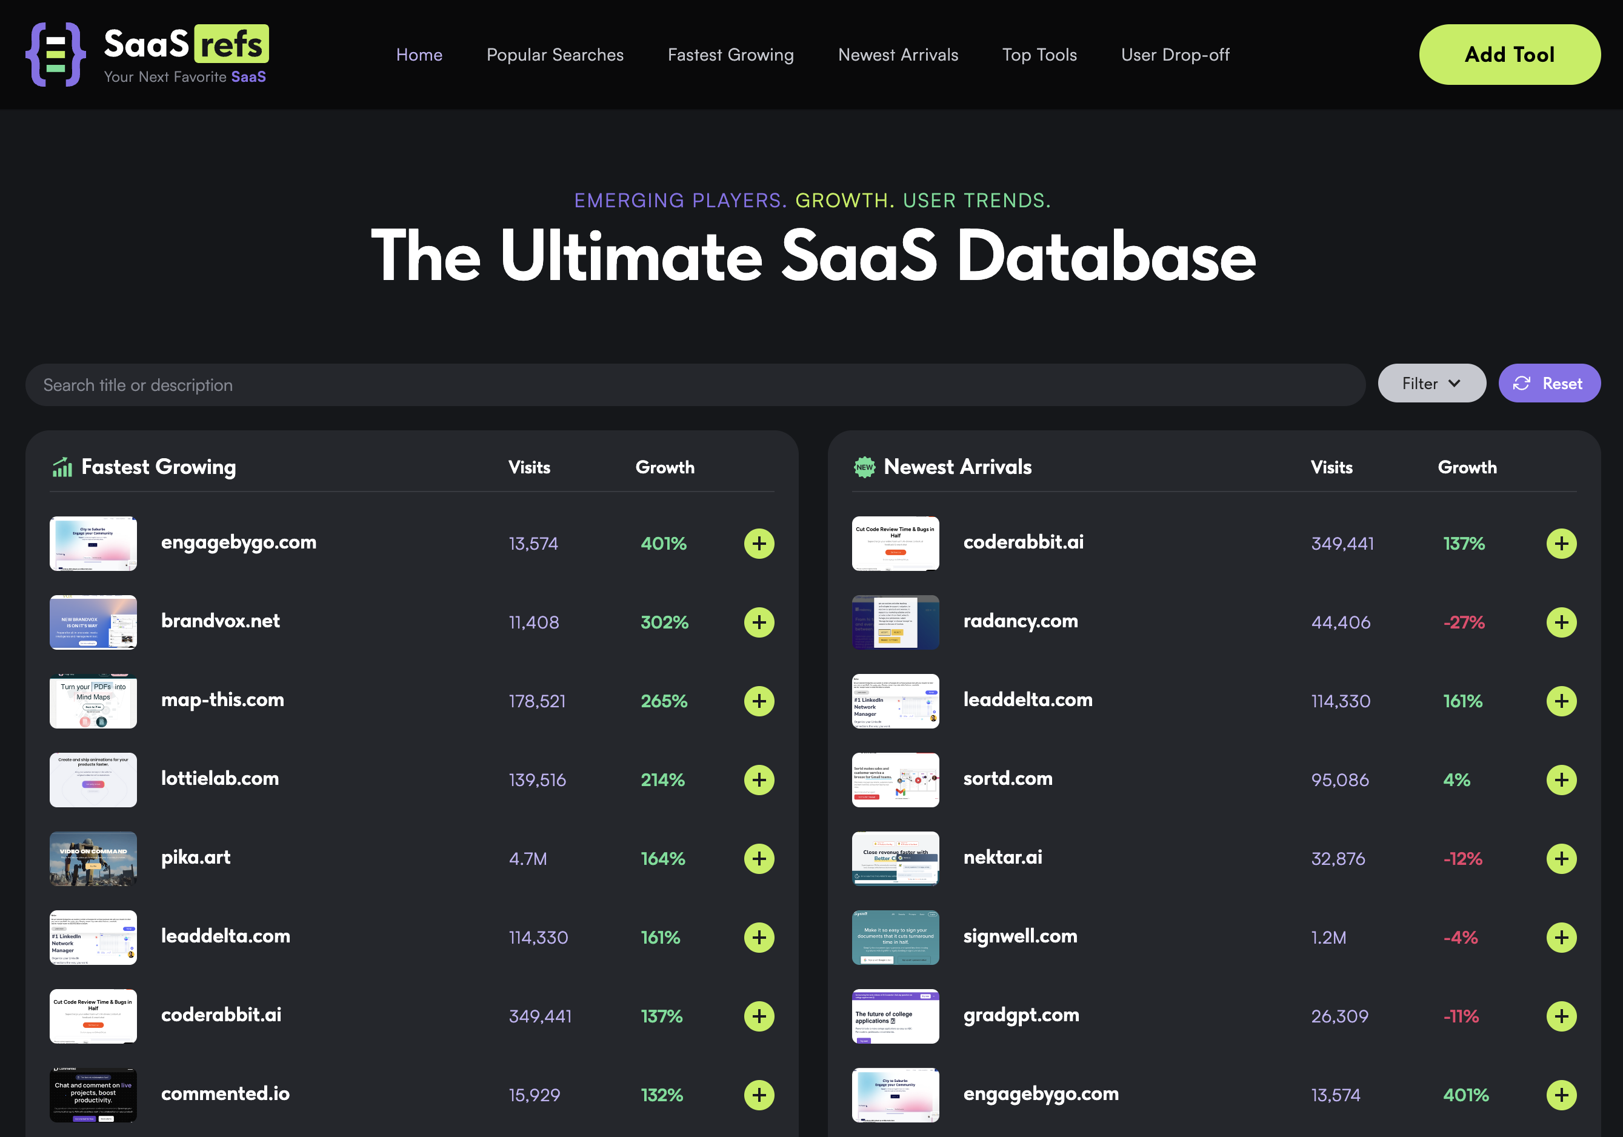Add pika.art via its plus icon
The image size is (1623, 1137).
click(x=759, y=859)
